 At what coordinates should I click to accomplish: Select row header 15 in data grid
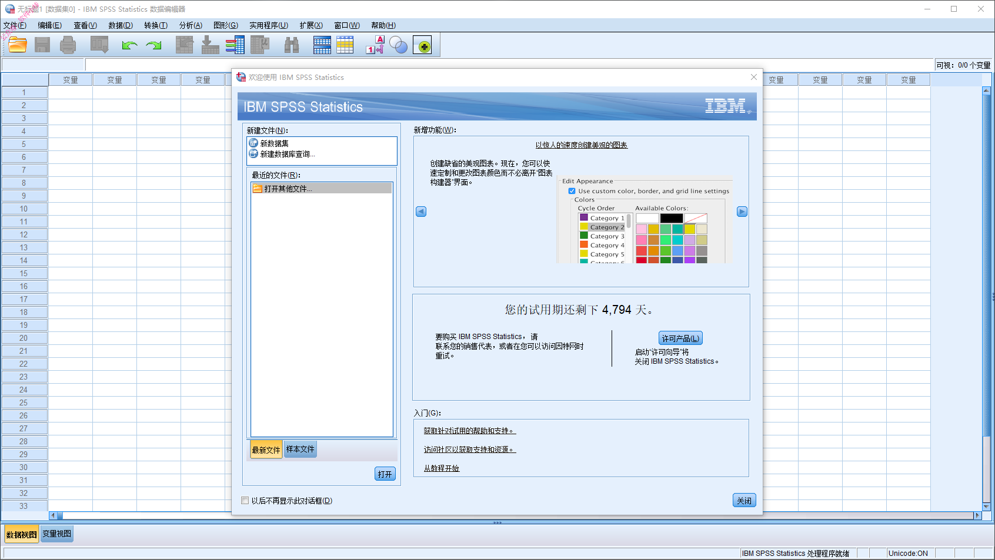[x=24, y=273]
